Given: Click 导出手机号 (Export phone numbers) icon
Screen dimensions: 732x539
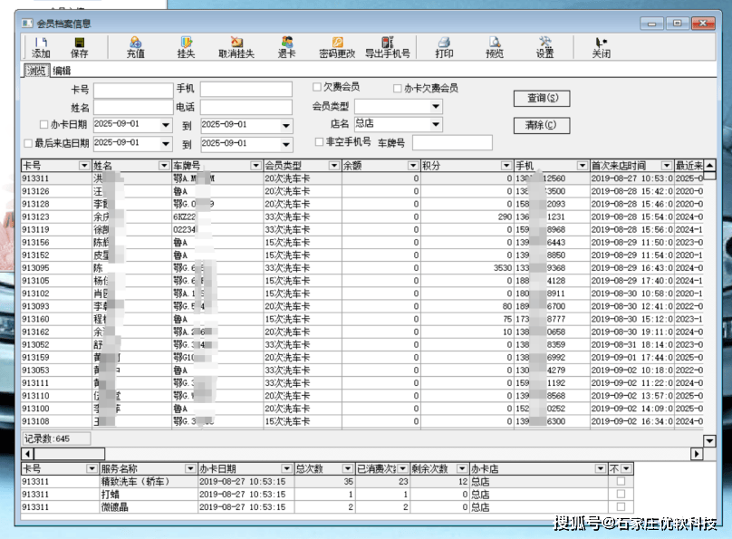Looking at the screenshot, I should click(x=388, y=47).
